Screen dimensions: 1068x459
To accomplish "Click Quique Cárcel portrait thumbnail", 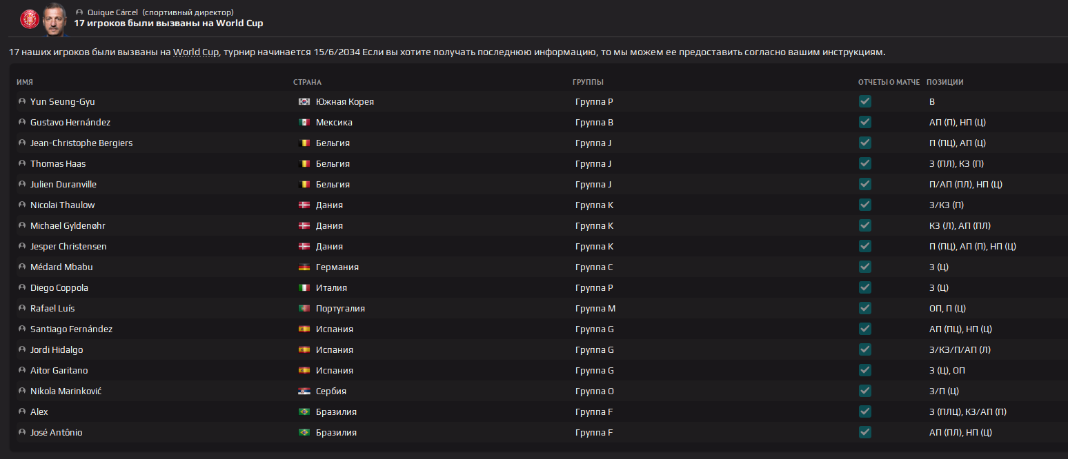I will point(55,19).
